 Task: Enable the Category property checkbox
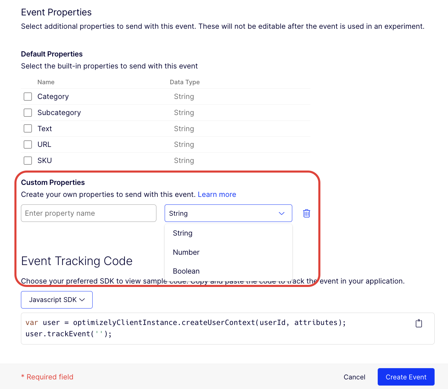[27, 97]
